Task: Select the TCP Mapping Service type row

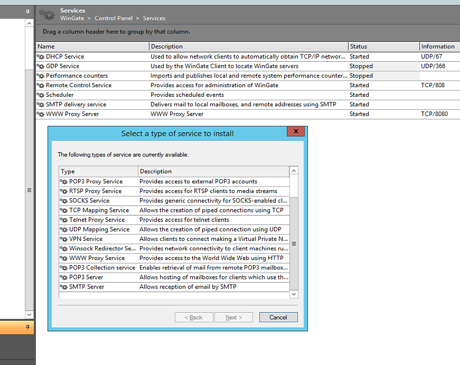Action: point(174,210)
